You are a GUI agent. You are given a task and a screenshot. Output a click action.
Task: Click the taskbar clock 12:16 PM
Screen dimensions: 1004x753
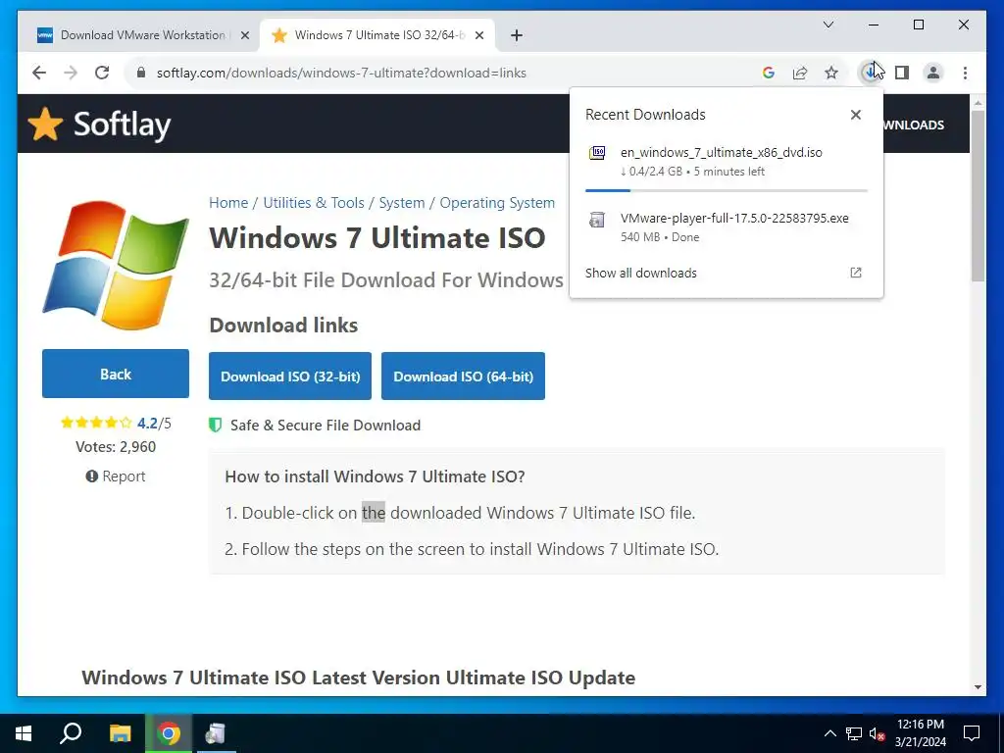pyautogui.click(x=920, y=725)
